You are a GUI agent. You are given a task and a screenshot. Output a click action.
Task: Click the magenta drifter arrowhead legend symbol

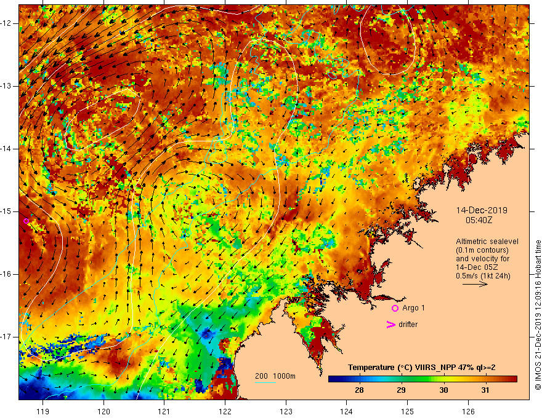coord(390,325)
